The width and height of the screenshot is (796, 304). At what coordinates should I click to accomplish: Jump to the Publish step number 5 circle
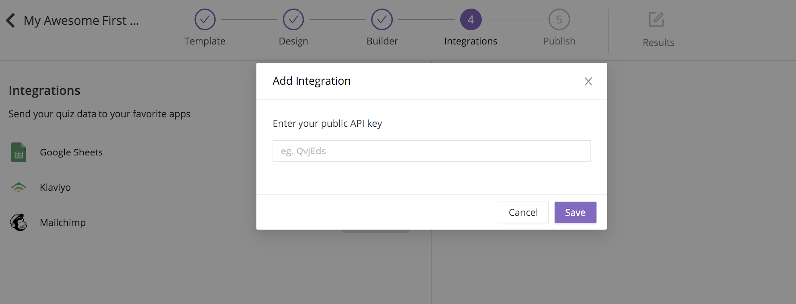click(x=559, y=20)
